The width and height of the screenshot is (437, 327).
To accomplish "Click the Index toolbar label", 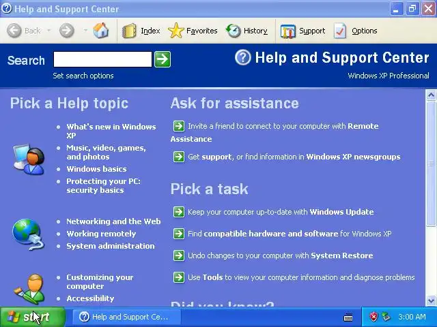I will click(x=150, y=31).
